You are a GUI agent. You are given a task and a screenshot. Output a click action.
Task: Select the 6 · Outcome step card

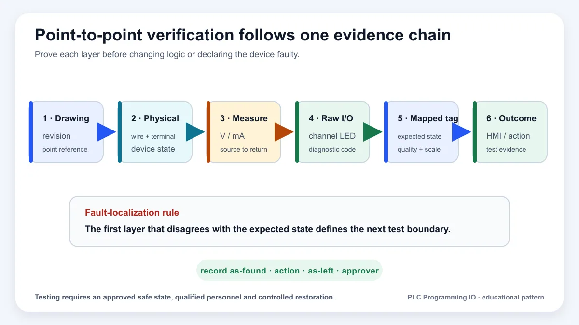(x=510, y=132)
